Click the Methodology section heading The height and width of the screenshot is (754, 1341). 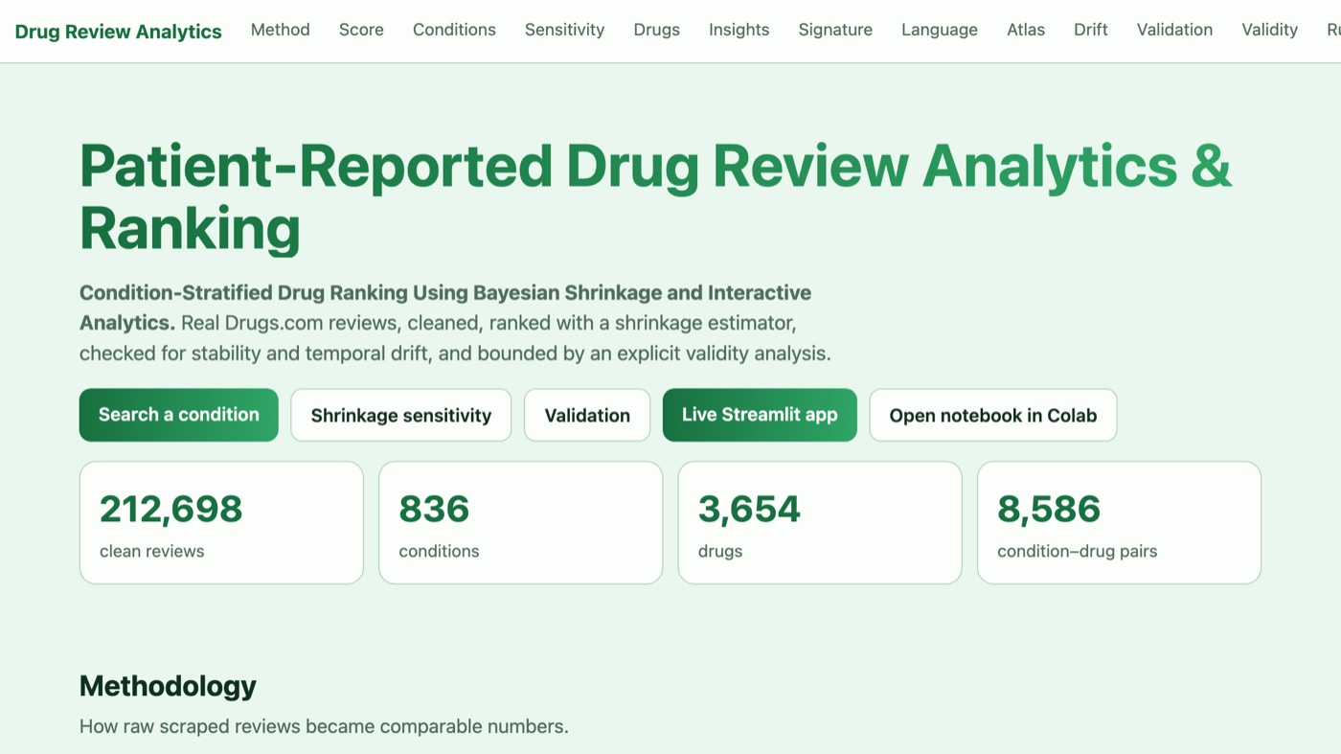click(168, 686)
